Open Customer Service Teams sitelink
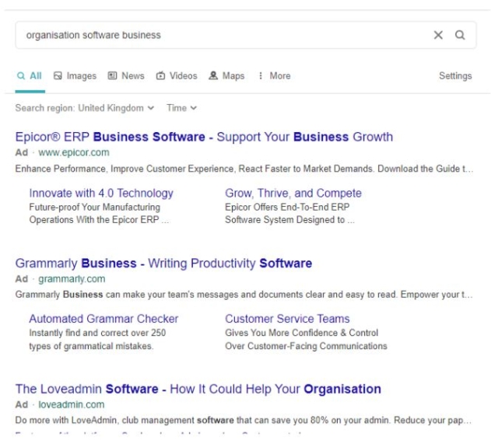Viewport: 498px width, 440px height. 287,319
